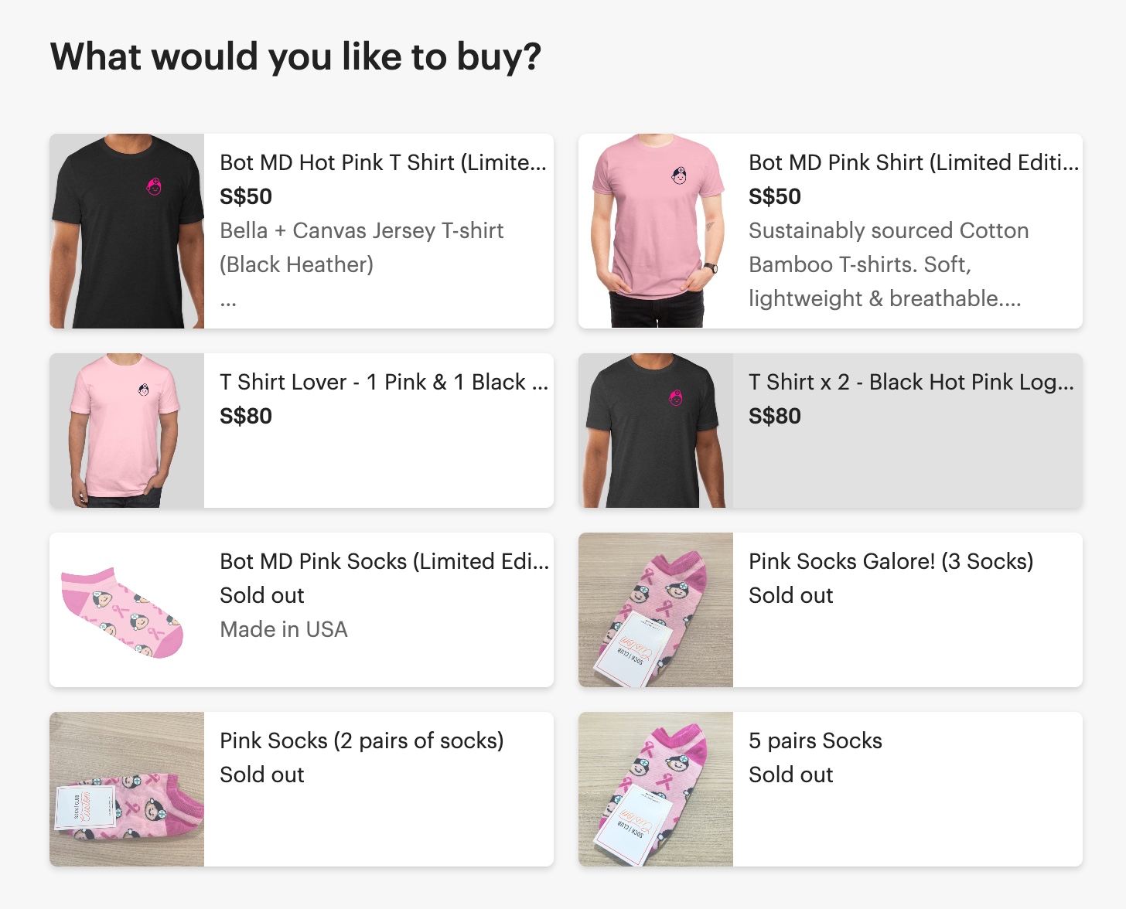Select the T Shirt Lover bundle title
This screenshot has height=909, width=1126.
(384, 382)
